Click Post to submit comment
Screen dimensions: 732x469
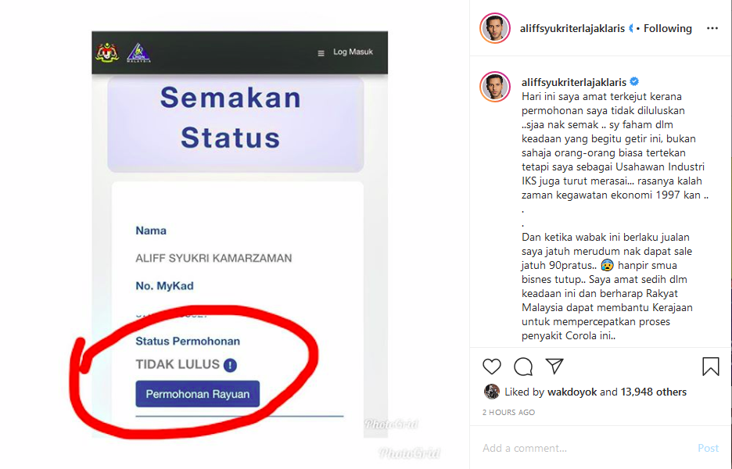708,449
